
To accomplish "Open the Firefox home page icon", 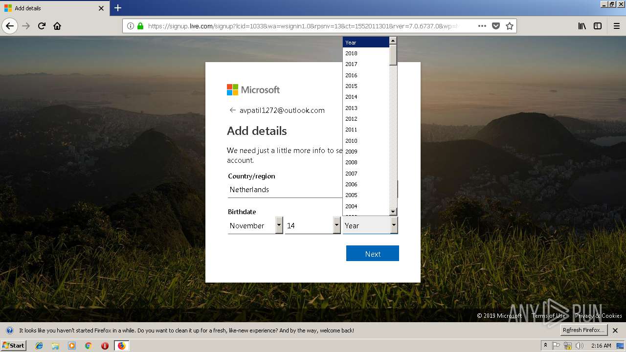I will coord(57,26).
